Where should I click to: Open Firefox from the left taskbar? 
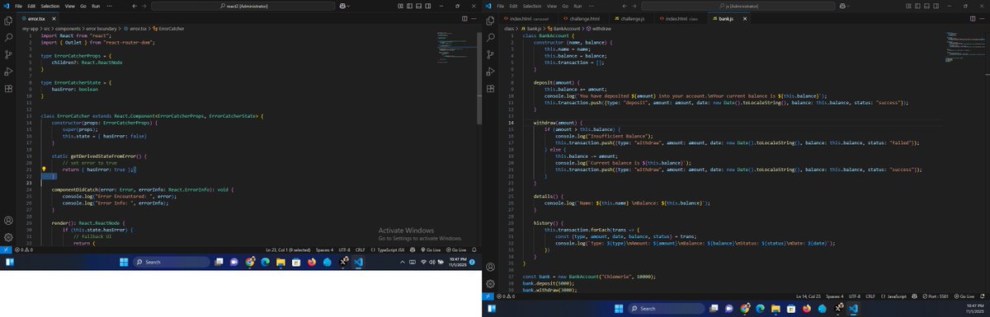pos(311,262)
